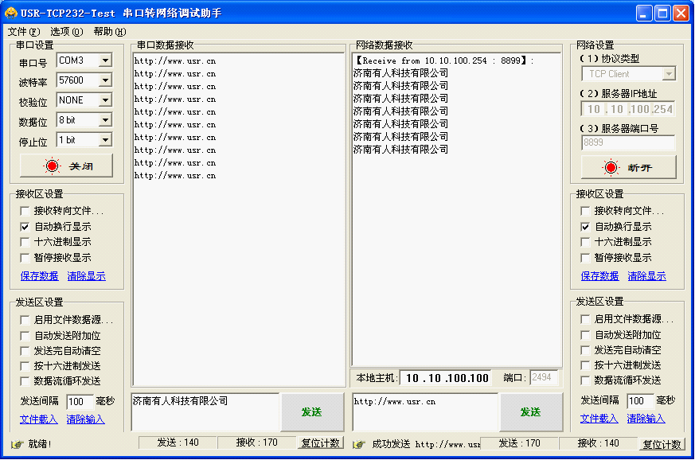Open the 停止位 1 bit dropdown
Viewport: 695px width, 460px height.
tap(104, 139)
